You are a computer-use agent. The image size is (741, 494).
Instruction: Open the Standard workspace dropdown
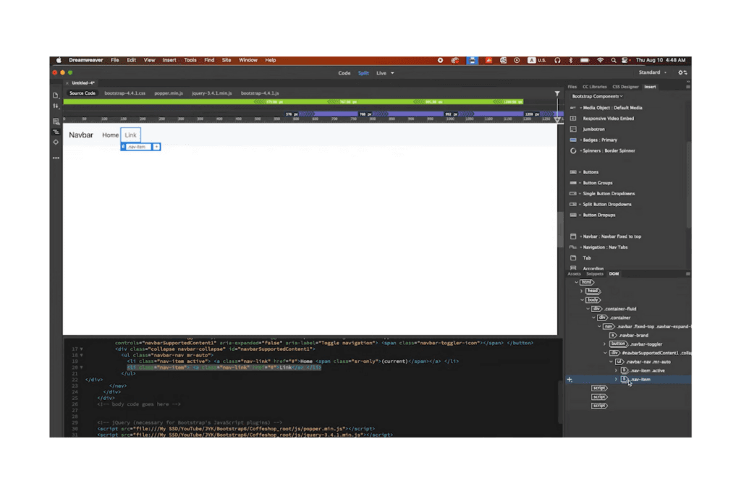(653, 73)
